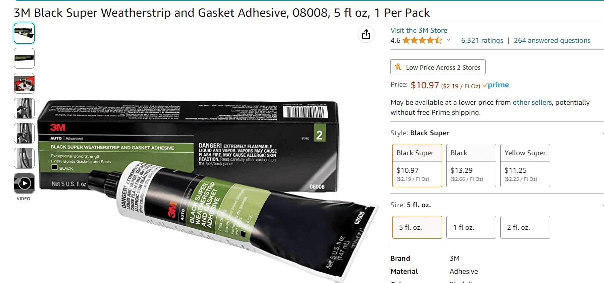Select the first product image thumbnail
This screenshot has height=283, width=604.
pyautogui.click(x=24, y=33)
